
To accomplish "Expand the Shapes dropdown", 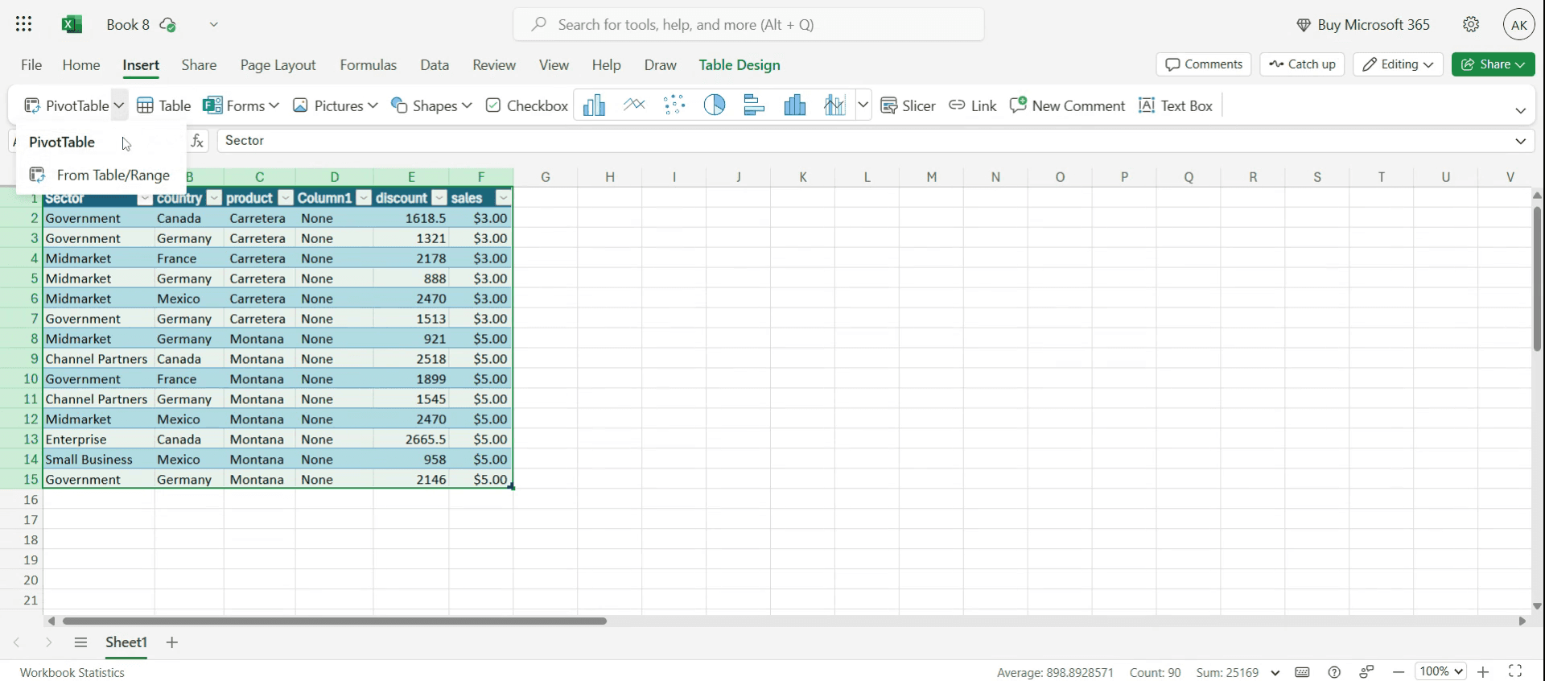I will point(467,105).
